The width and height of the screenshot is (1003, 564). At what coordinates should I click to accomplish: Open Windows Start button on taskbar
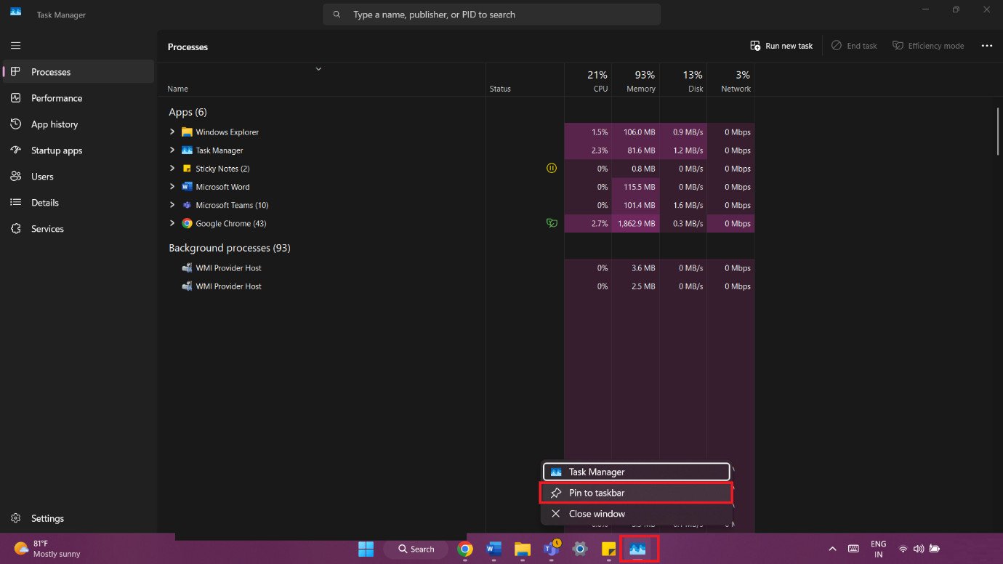pos(366,549)
